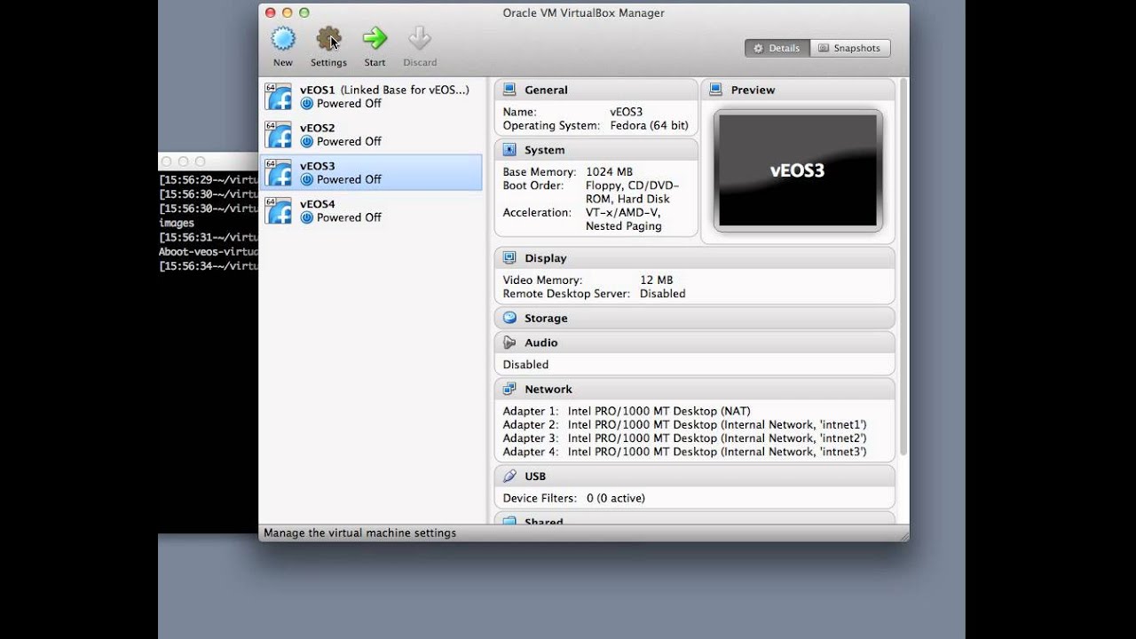The height and width of the screenshot is (639, 1136).
Task: Click the Network section icon
Action: 509,389
